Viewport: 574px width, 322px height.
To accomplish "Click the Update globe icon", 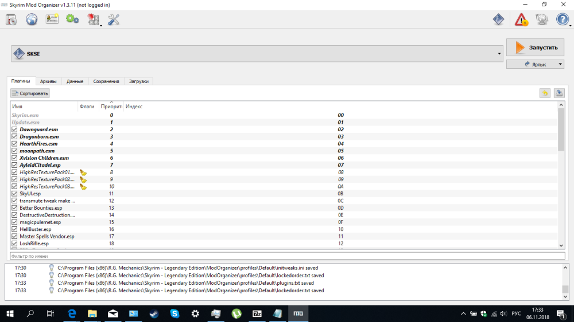I will point(541,19).
